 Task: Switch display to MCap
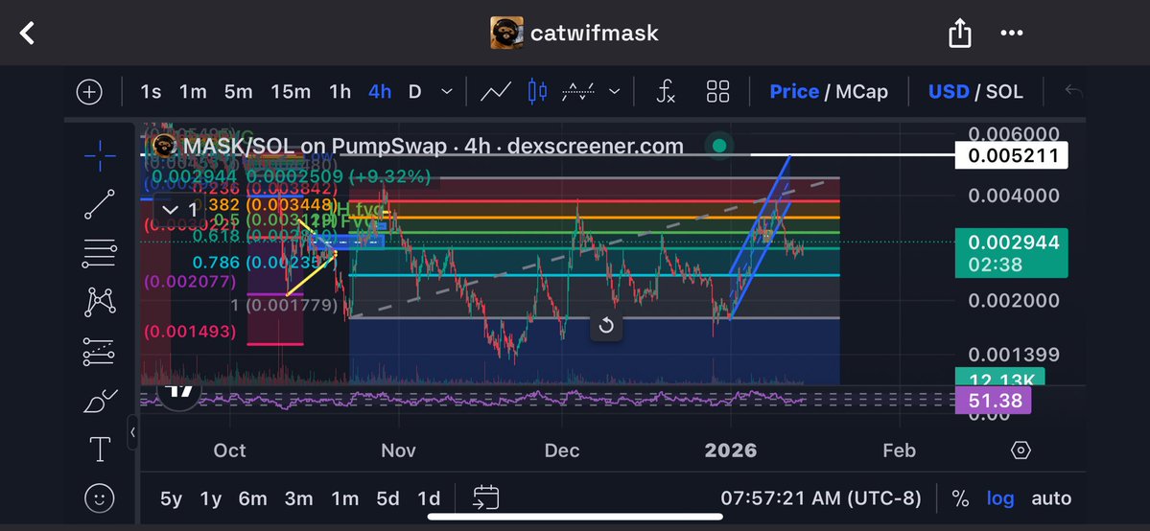point(861,92)
